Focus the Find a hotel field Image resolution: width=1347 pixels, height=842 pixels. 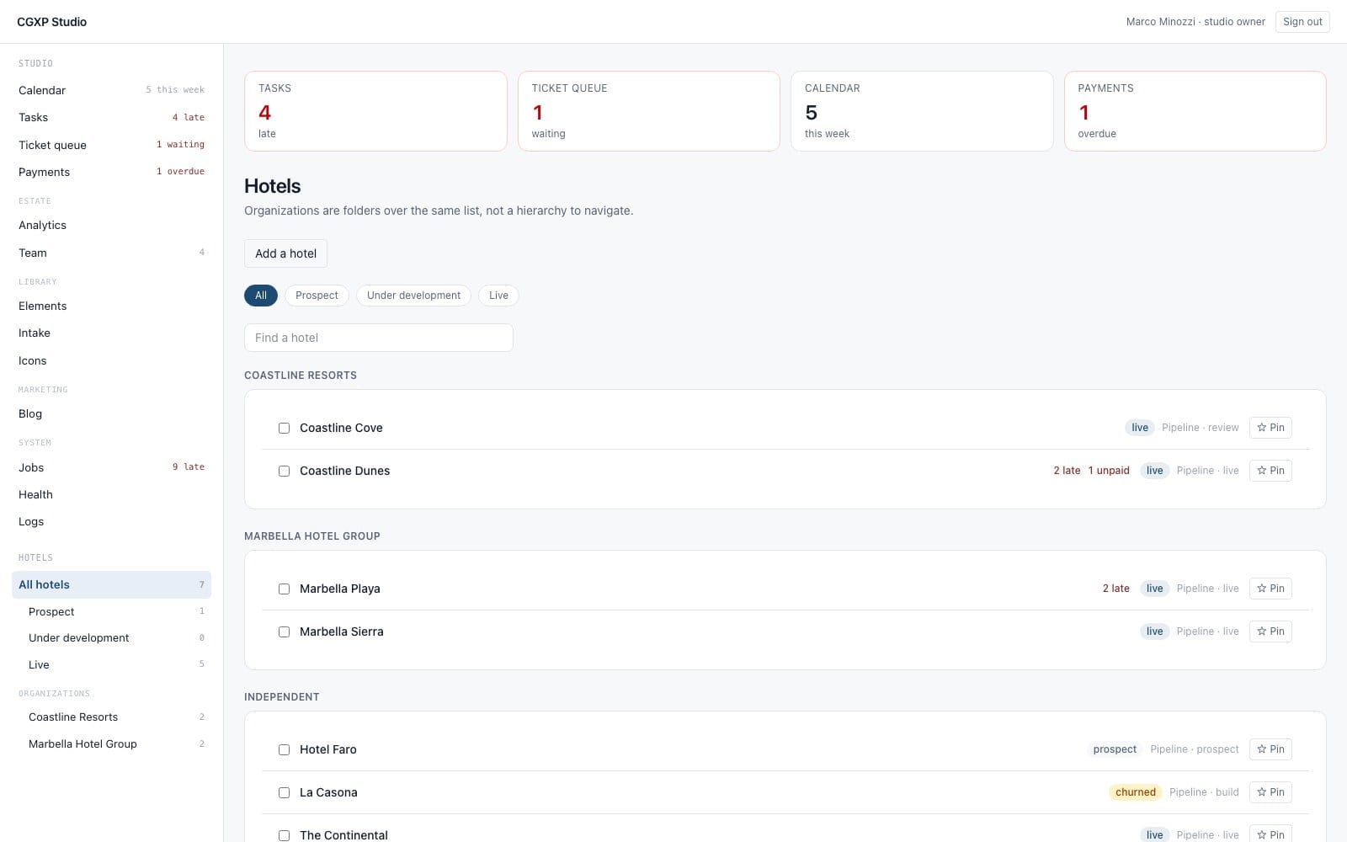(x=379, y=338)
